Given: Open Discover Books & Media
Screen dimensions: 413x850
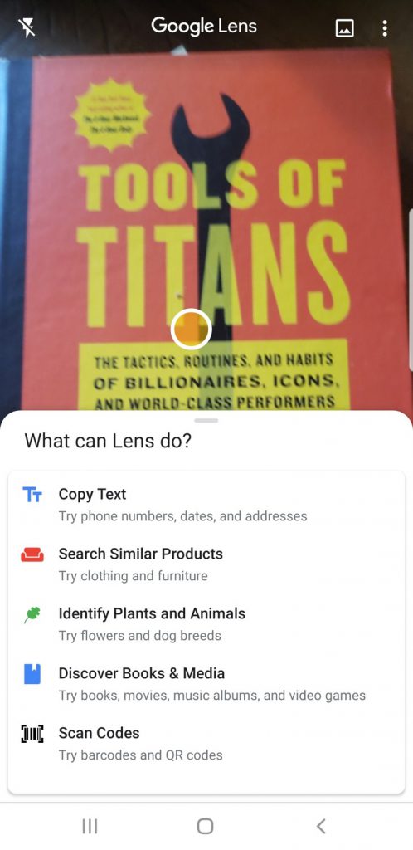Looking at the screenshot, I should [206, 683].
